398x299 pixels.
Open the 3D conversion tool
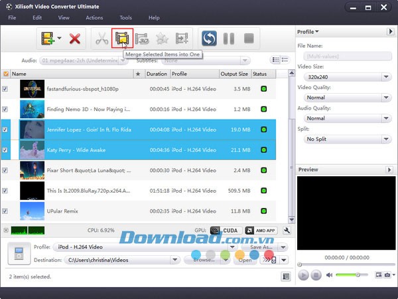click(142, 39)
